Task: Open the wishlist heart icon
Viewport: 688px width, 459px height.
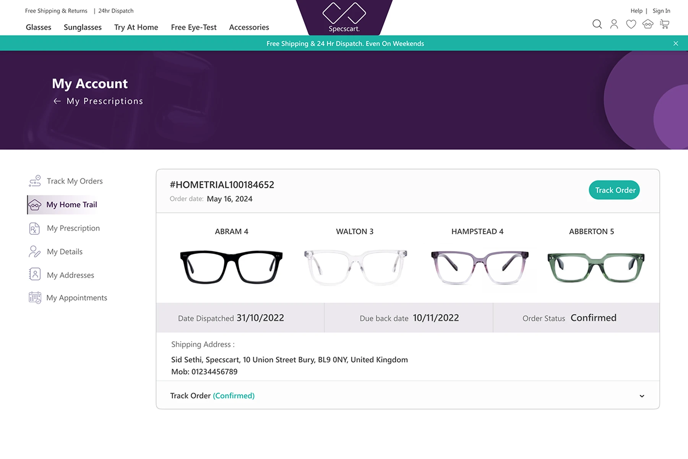Action: pos(631,24)
